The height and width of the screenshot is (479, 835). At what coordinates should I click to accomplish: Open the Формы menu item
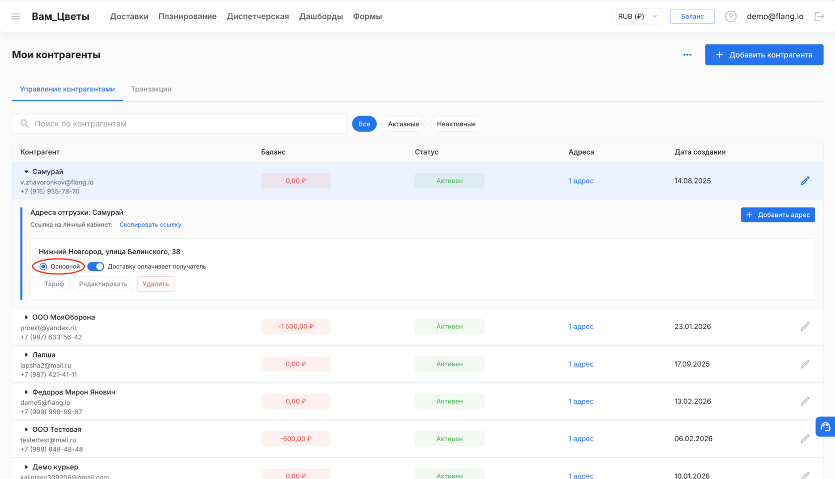pyautogui.click(x=367, y=16)
